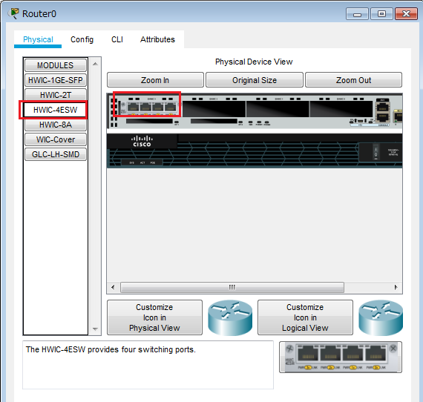Open the Config tab
Viewport: 423px width, 402px height.
click(x=82, y=39)
